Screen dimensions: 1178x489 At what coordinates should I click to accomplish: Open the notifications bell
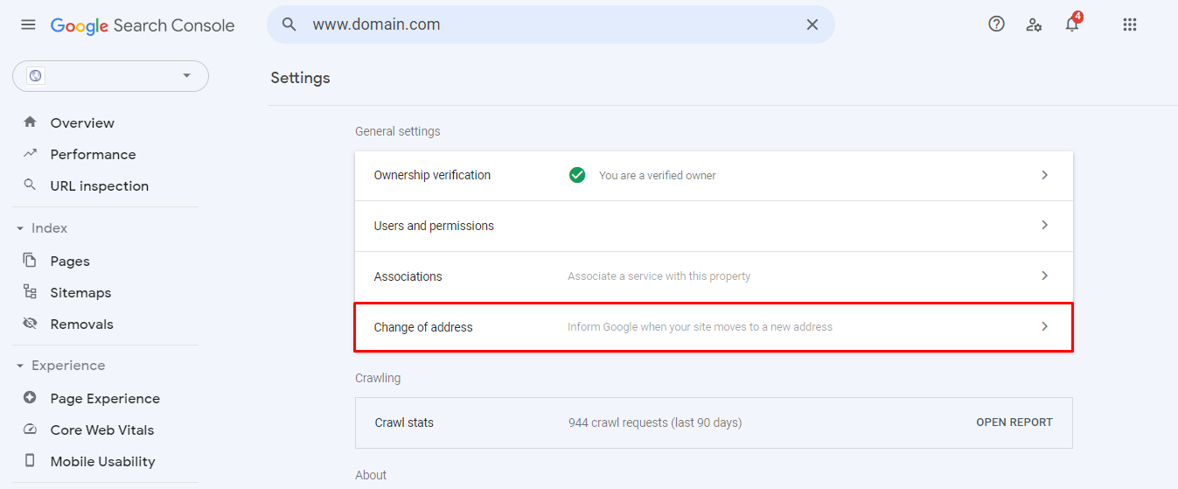click(x=1072, y=24)
